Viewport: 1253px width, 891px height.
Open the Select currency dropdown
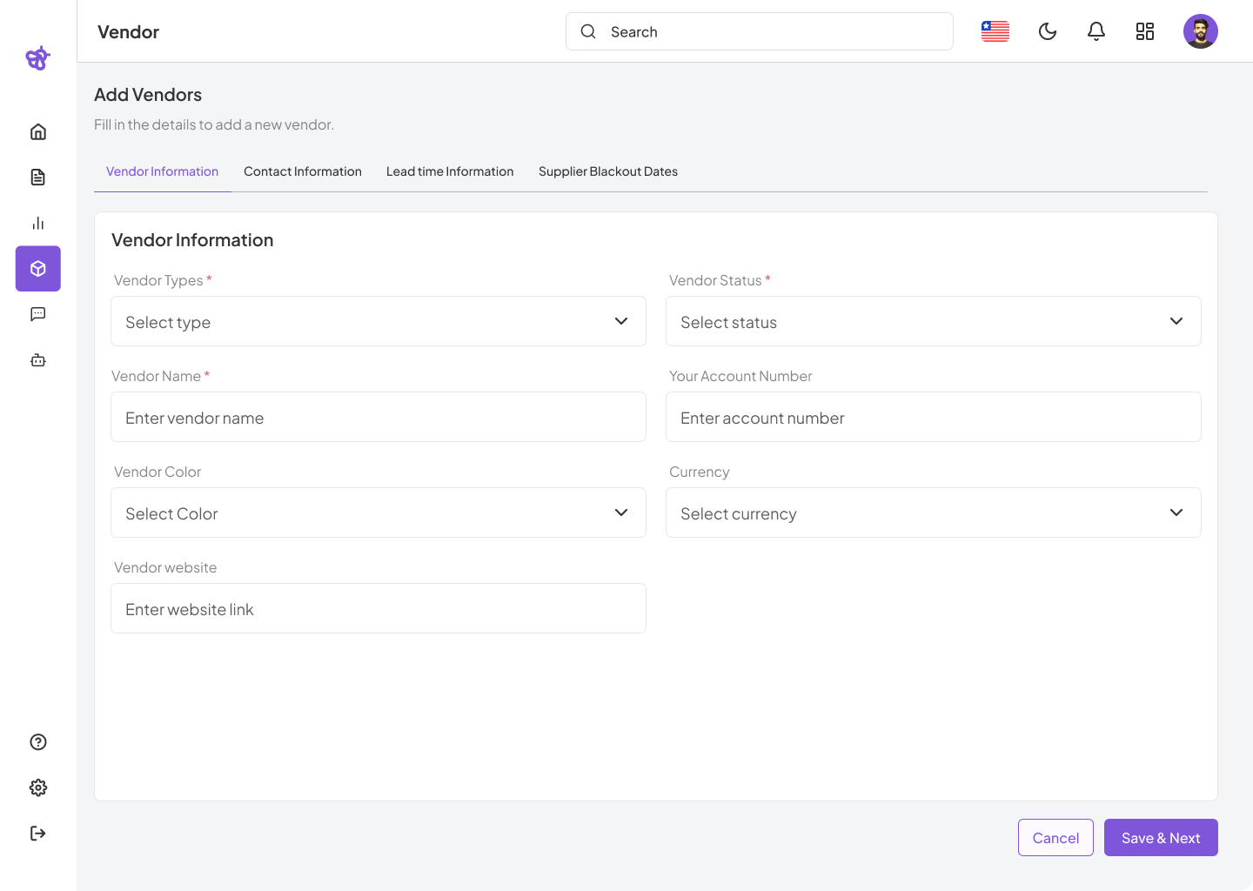tap(933, 513)
